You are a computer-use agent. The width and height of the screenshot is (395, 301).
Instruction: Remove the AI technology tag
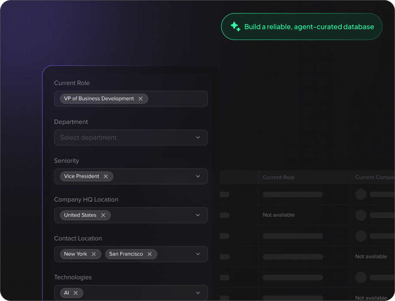(76, 293)
